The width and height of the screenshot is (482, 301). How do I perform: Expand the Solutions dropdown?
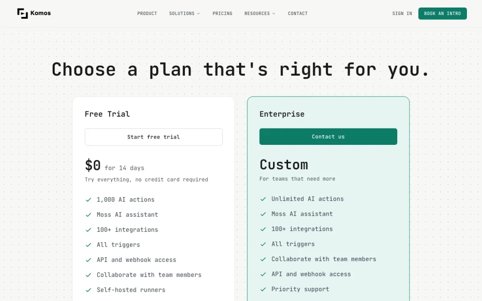coord(185,14)
